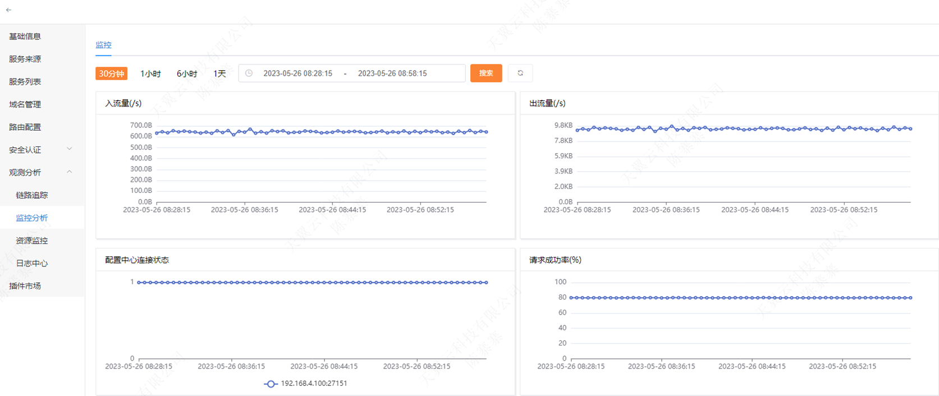The width and height of the screenshot is (939, 396).
Task: Open 基础信息 in the sidebar
Action: [25, 36]
